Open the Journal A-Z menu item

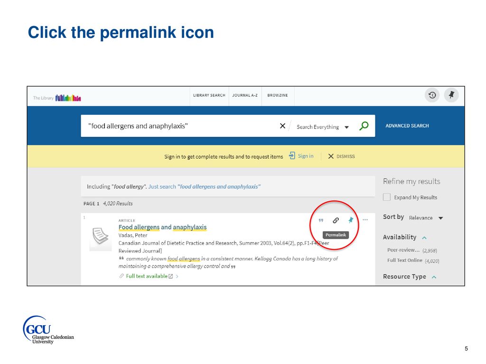coord(246,95)
